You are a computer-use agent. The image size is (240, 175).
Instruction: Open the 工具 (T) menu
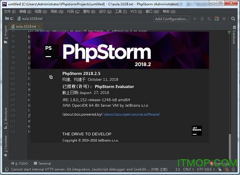(x=121, y=12)
